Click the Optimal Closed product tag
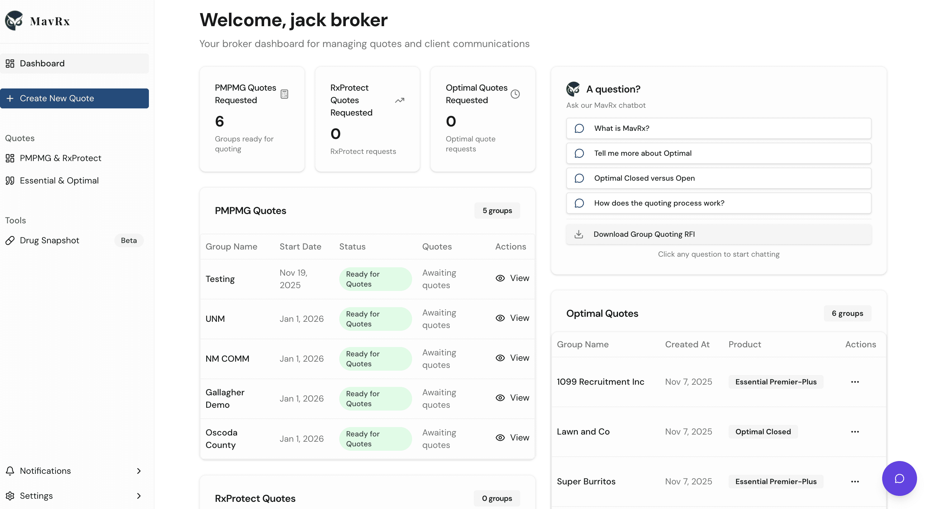This screenshot has height=509, width=932. click(763, 432)
